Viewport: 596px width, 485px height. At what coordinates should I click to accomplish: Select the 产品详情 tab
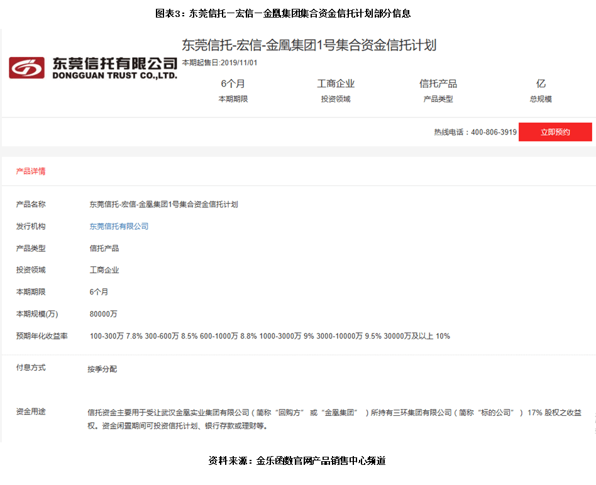(31, 172)
